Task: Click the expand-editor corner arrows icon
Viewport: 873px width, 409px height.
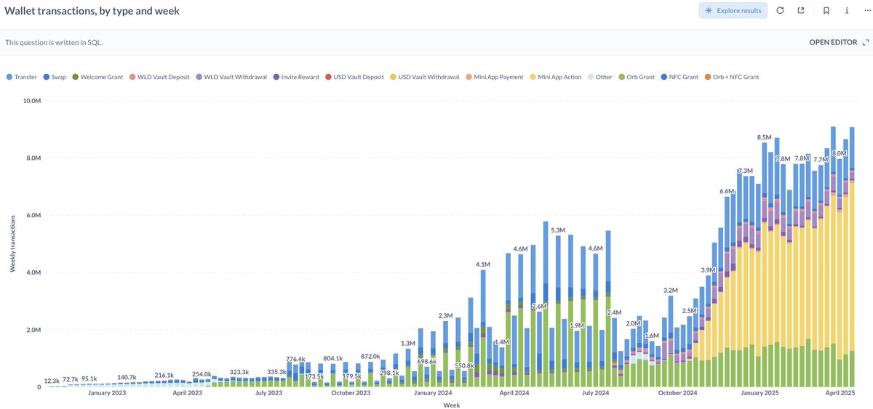Action: pyautogui.click(x=865, y=42)
